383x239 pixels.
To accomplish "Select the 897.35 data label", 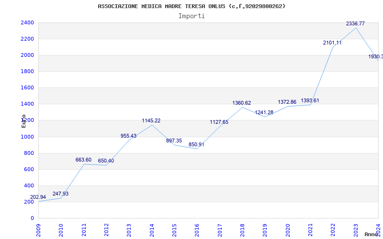I will tap(174, 141).
